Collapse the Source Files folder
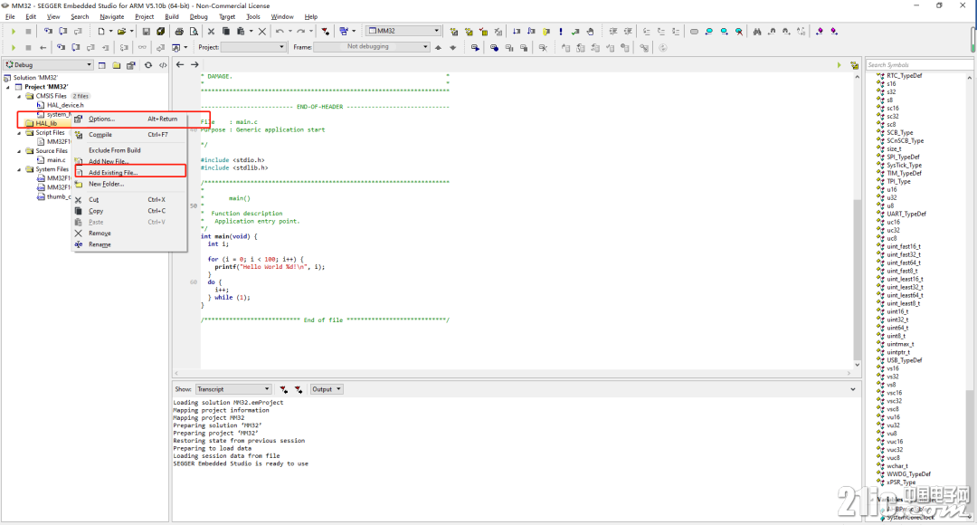Screen dimensions: 977x525 coord(19,151)
